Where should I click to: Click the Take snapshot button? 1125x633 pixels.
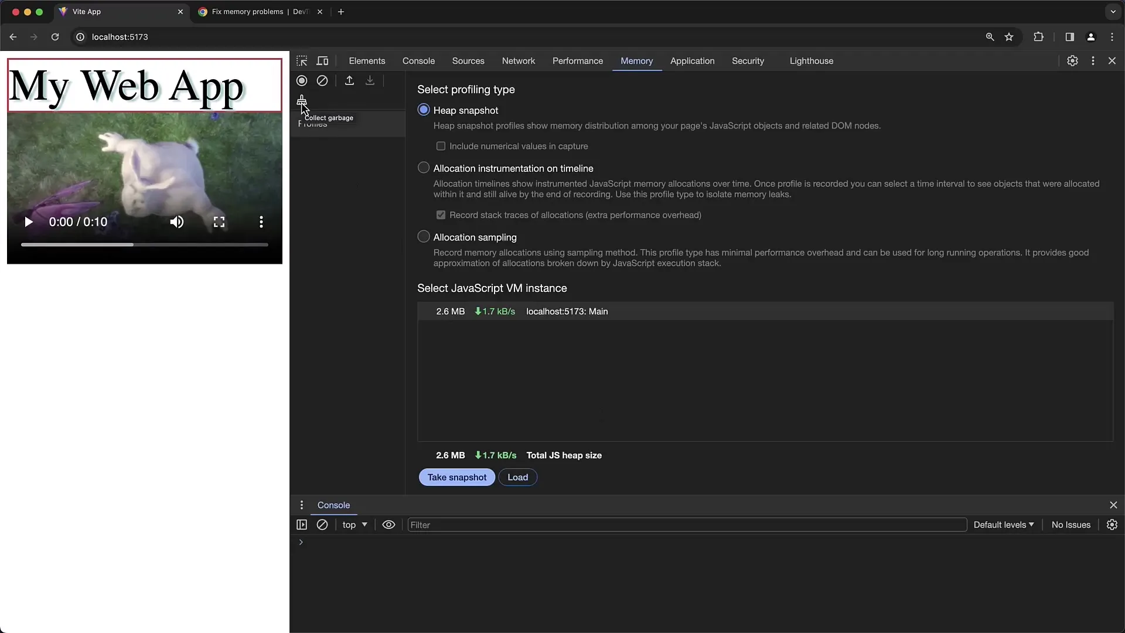[456, 477]
